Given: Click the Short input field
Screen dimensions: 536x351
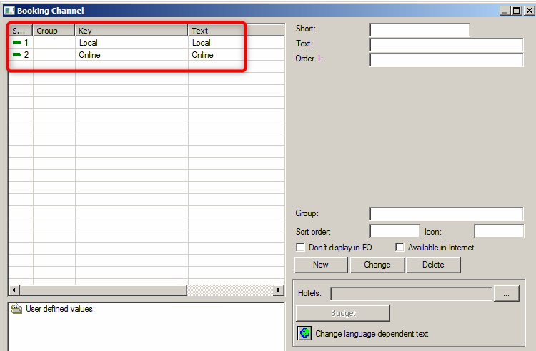Looking at the screenshot, I should point(420,29).
